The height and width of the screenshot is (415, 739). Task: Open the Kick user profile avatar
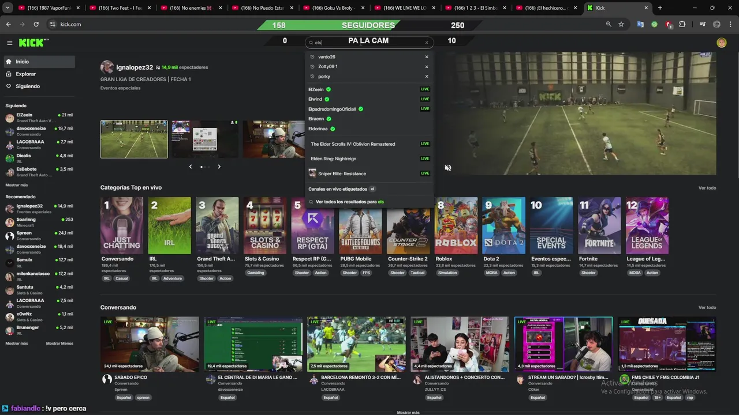(x=721, y=43)
